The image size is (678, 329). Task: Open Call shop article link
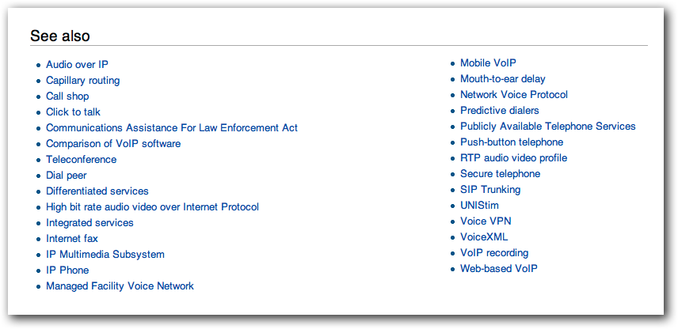(67, 96)
